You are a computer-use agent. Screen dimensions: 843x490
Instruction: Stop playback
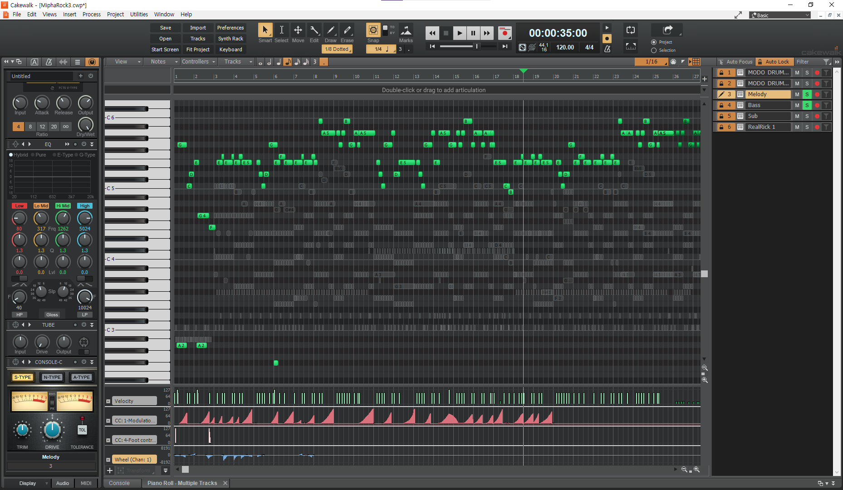(x=446, y=33)
